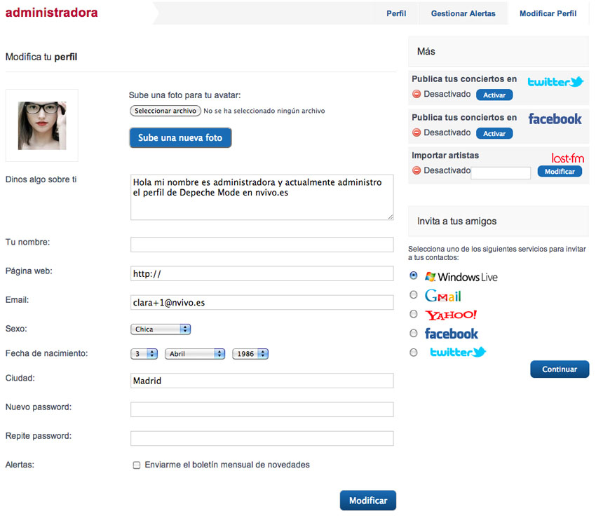Click the Twitter logo in Más panel
596x532 pixels.
tap(555, 82)
